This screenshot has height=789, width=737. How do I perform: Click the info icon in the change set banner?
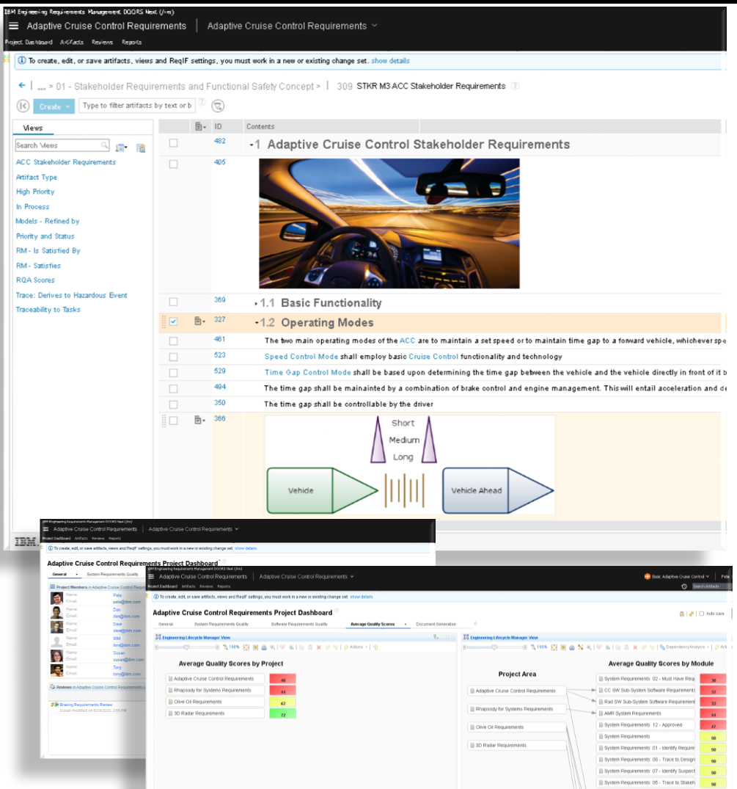coord(22,60)
